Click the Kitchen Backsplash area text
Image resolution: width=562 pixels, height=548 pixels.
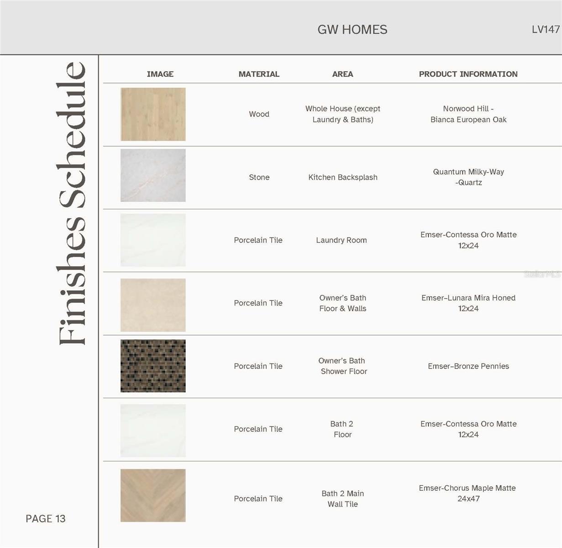coord(342,177)
